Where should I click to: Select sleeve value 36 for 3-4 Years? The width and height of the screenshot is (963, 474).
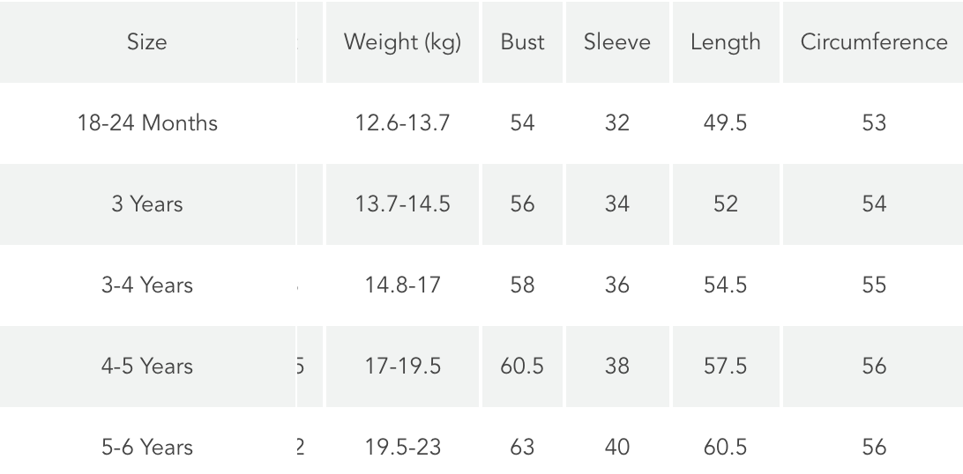(x=617, y=285)
